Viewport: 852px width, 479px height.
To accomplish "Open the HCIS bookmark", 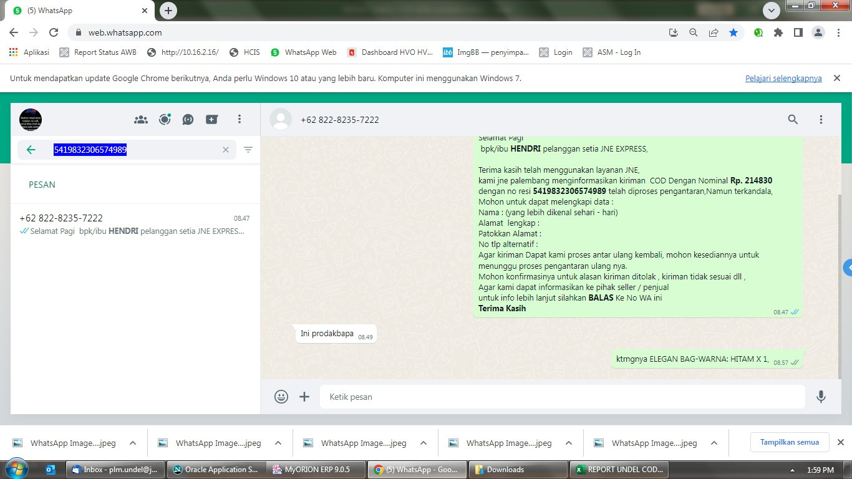I will pyautogui.click(x=244, y=52).
